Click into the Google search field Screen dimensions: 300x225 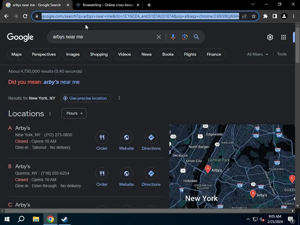click(x=103, y=37)
